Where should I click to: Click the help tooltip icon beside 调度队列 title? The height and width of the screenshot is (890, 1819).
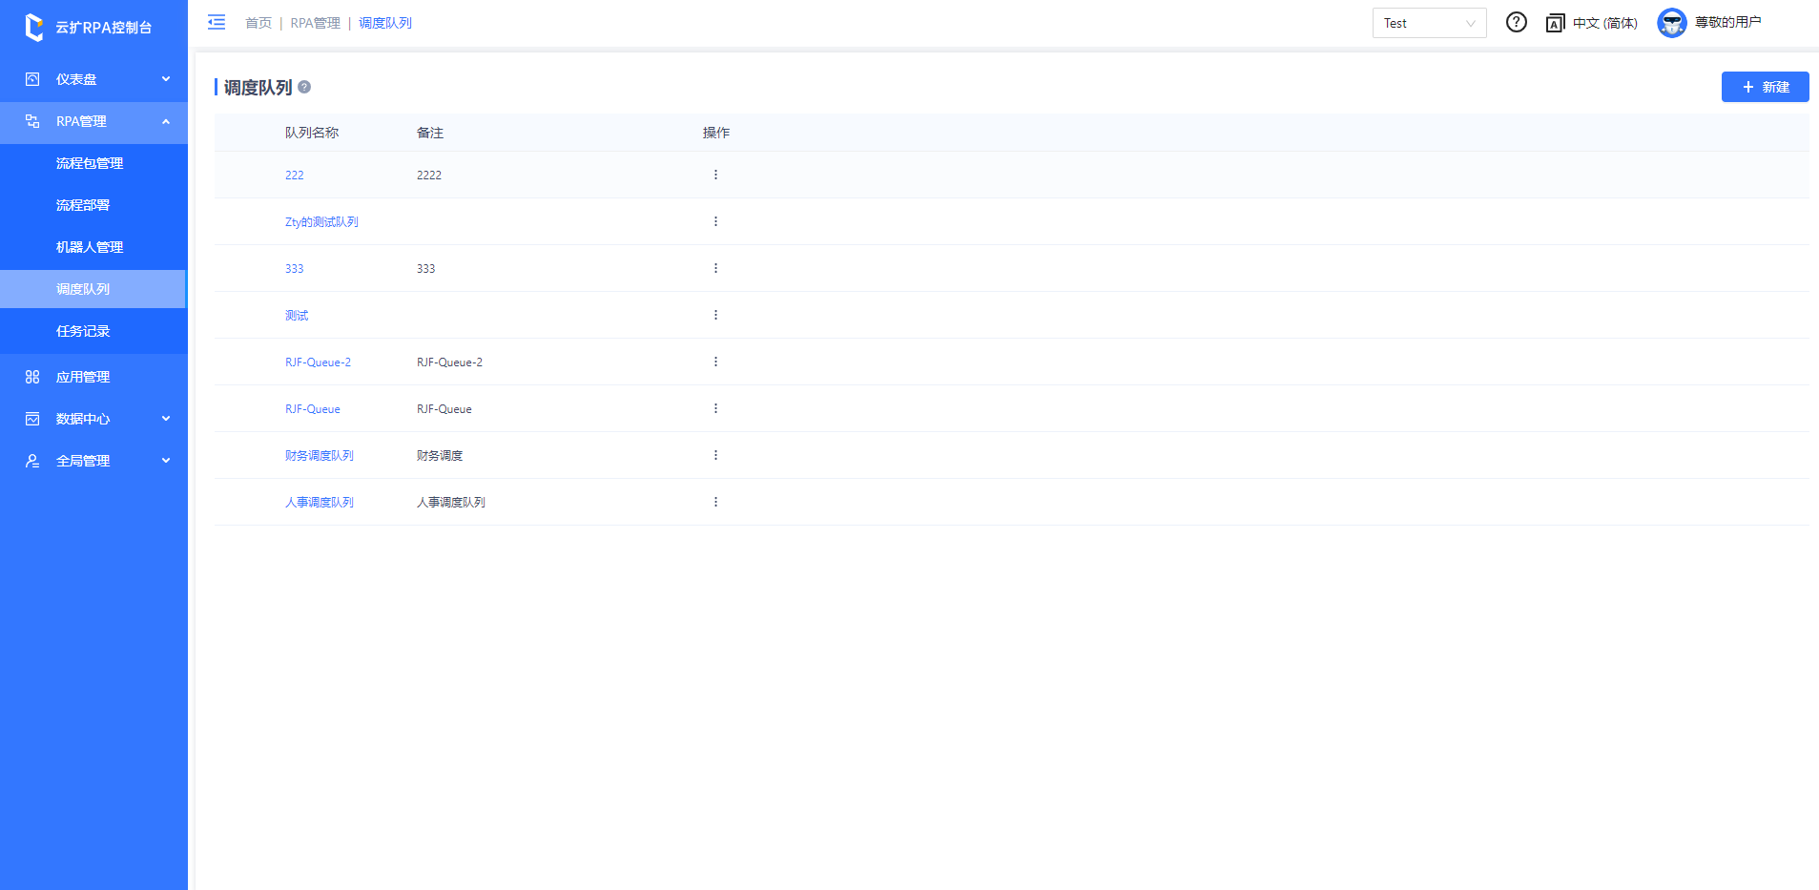304,87
